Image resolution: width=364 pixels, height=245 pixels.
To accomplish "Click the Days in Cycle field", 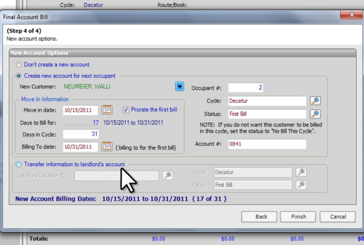I will click(81, 134).
